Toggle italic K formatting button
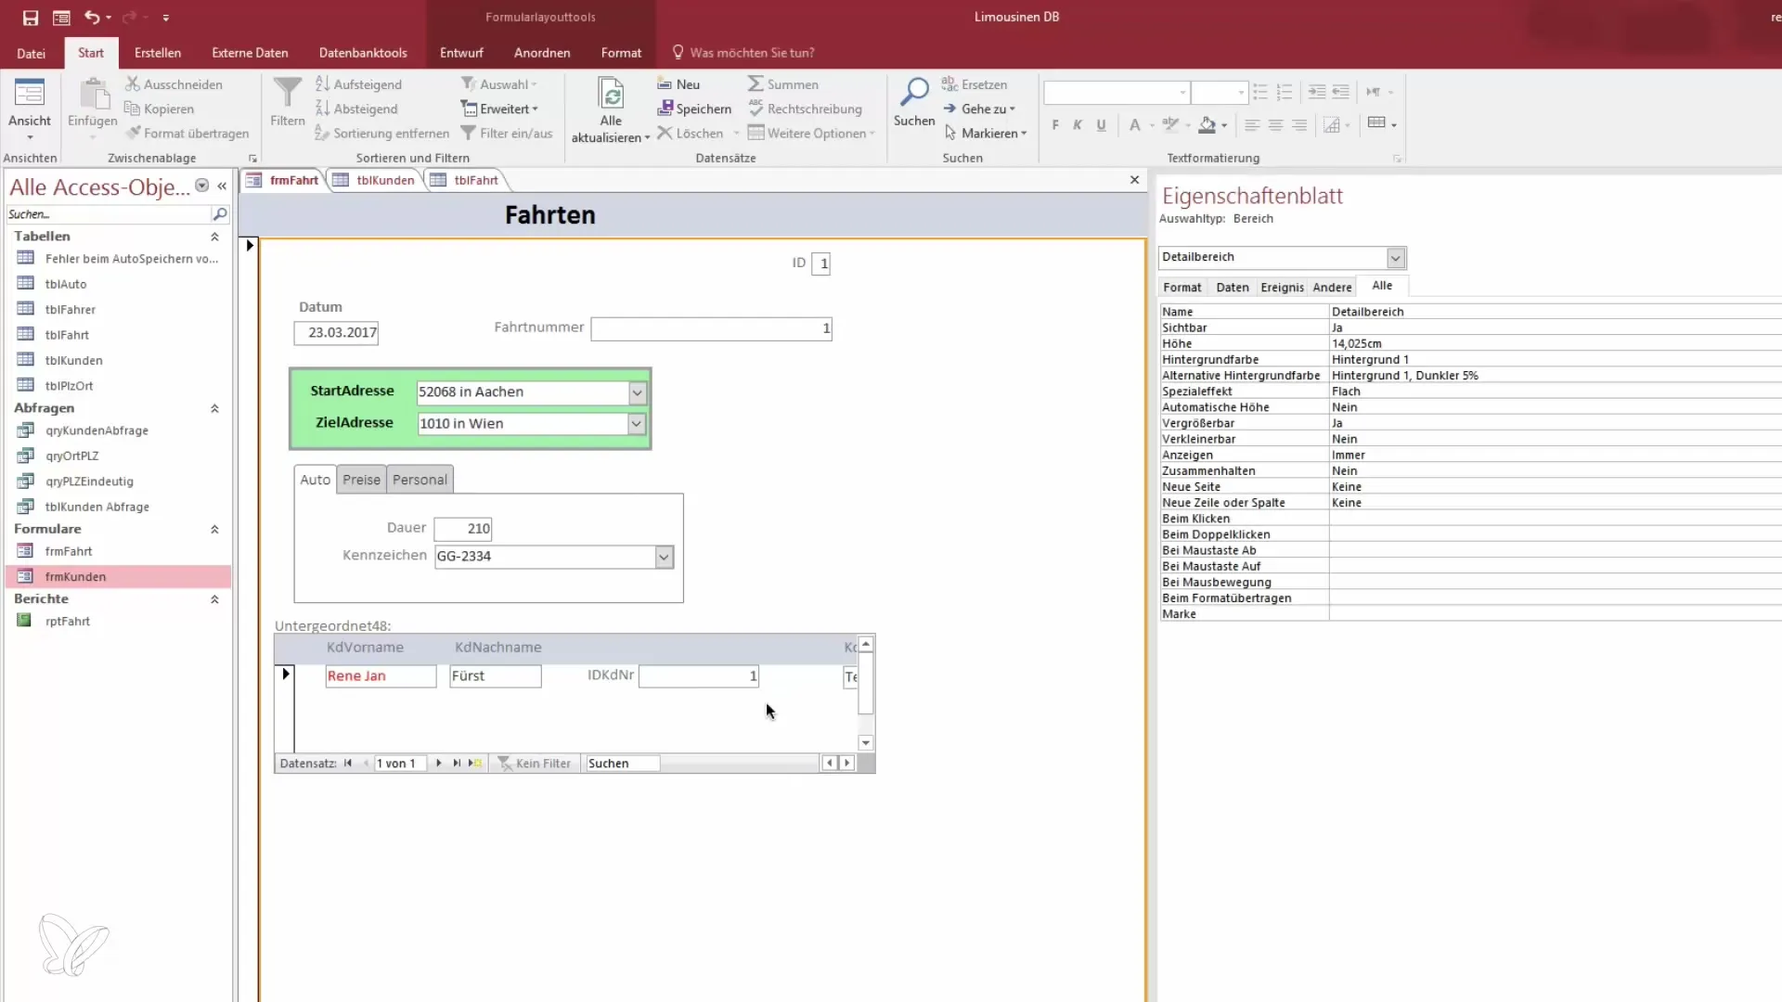 tap(1078, 125)
